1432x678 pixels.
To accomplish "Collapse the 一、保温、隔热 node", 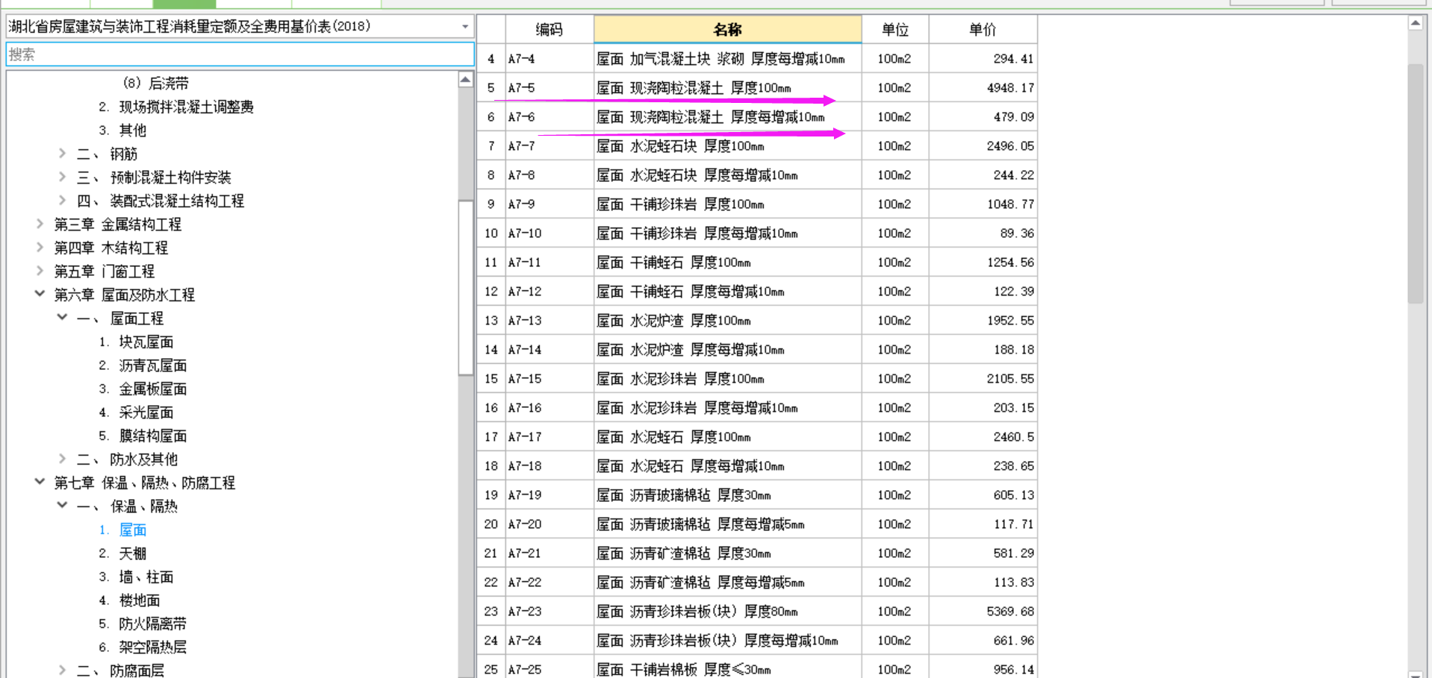I will tap(63, 506).
